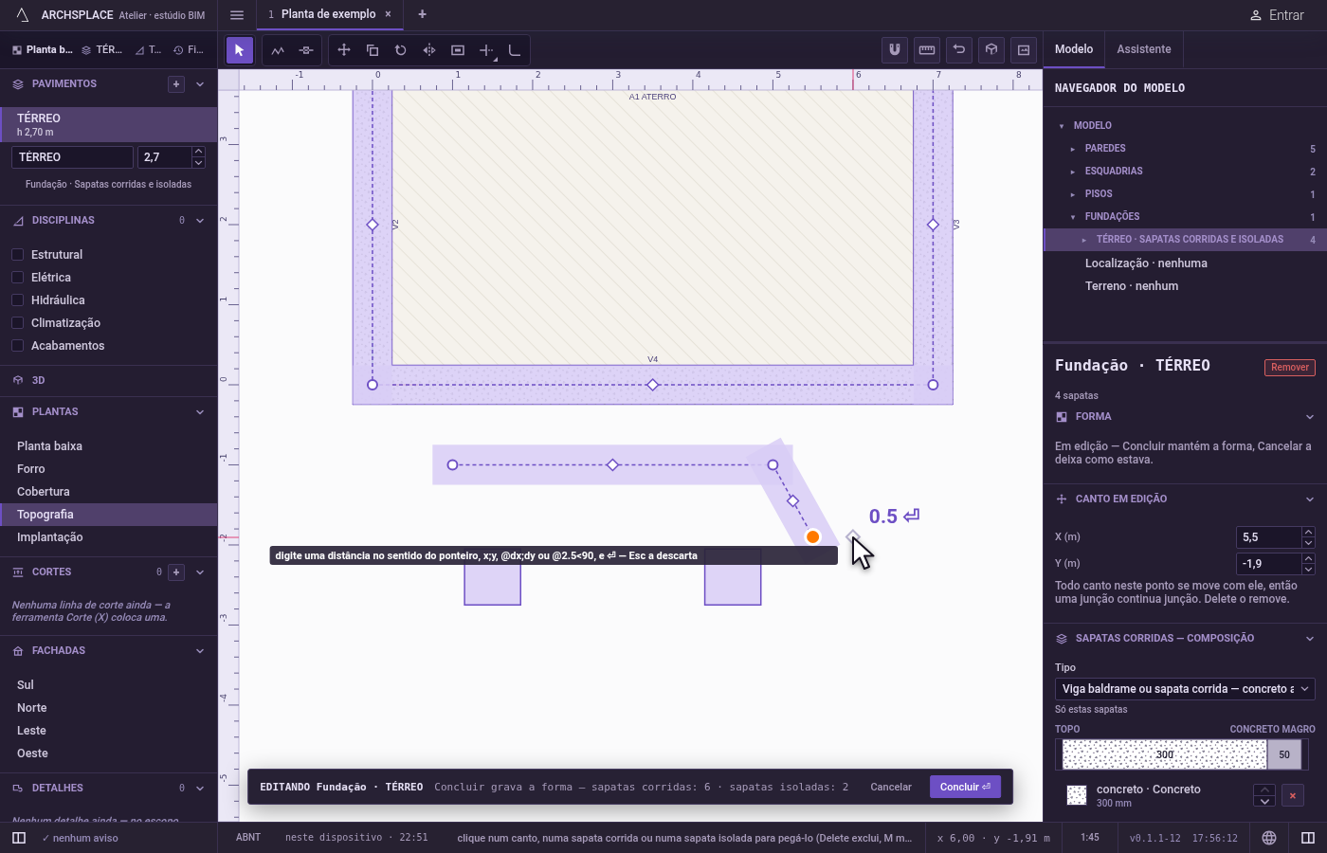Screen dimensions: 1327x853
Task: Select the Sul facade view
Action: click(x=108, y=685)
